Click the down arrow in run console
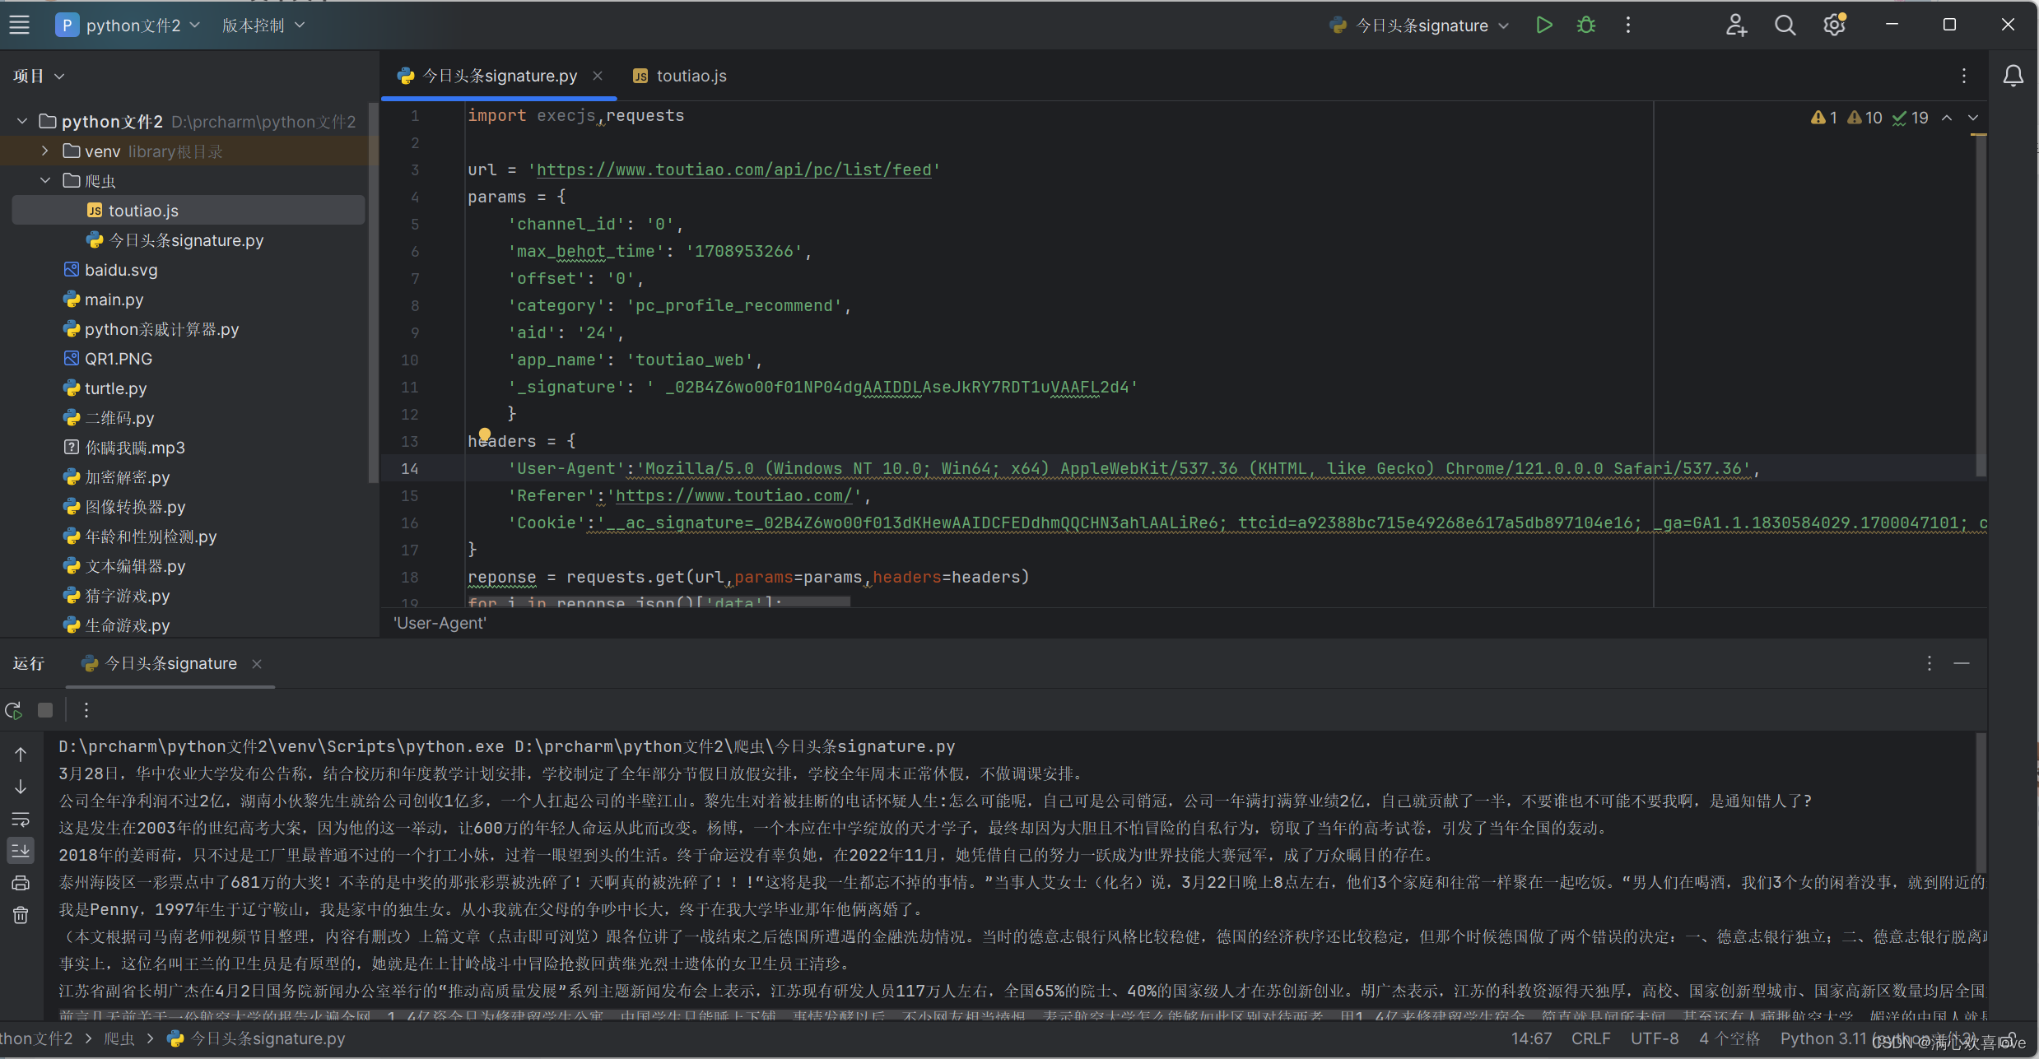The height and width of the screenshot is (1059, 2039). 21,787
